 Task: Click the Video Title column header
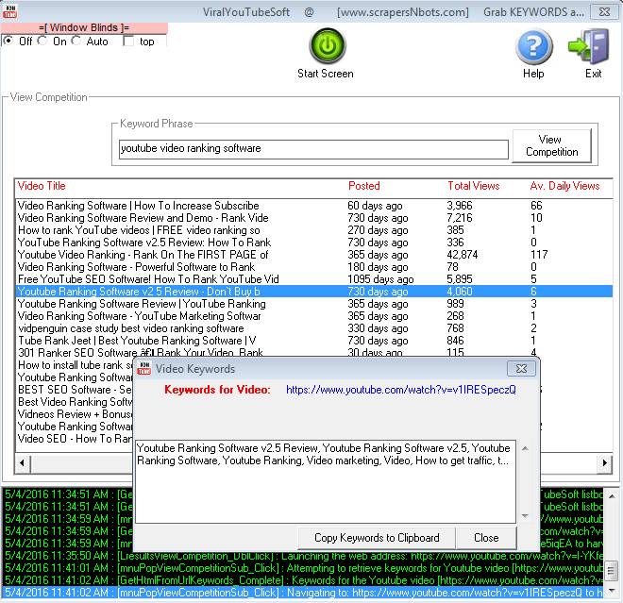(42, 186)
